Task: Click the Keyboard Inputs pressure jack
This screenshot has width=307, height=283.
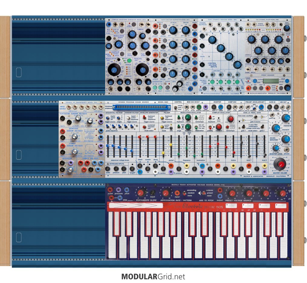Action: click(x=116, y=169)
